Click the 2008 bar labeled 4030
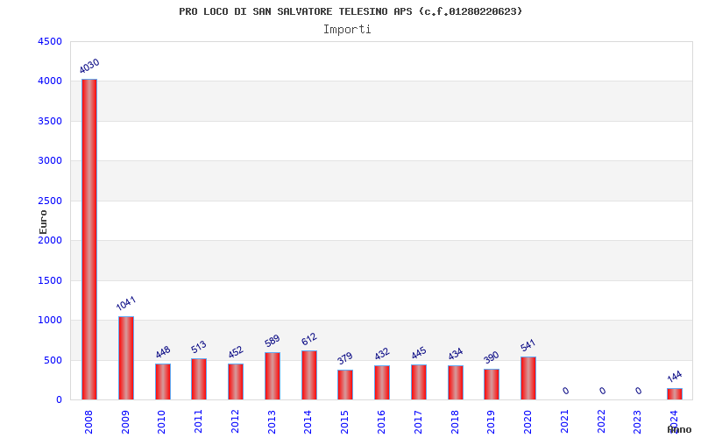The height and width of the screenshot is (438, 701). 89,239
